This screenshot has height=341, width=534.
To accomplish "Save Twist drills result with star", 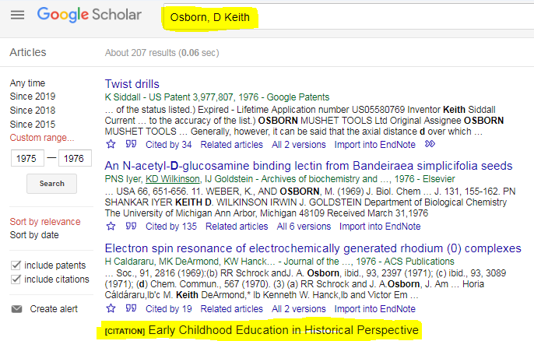I will pyautogui.click(x=111, y=145).
